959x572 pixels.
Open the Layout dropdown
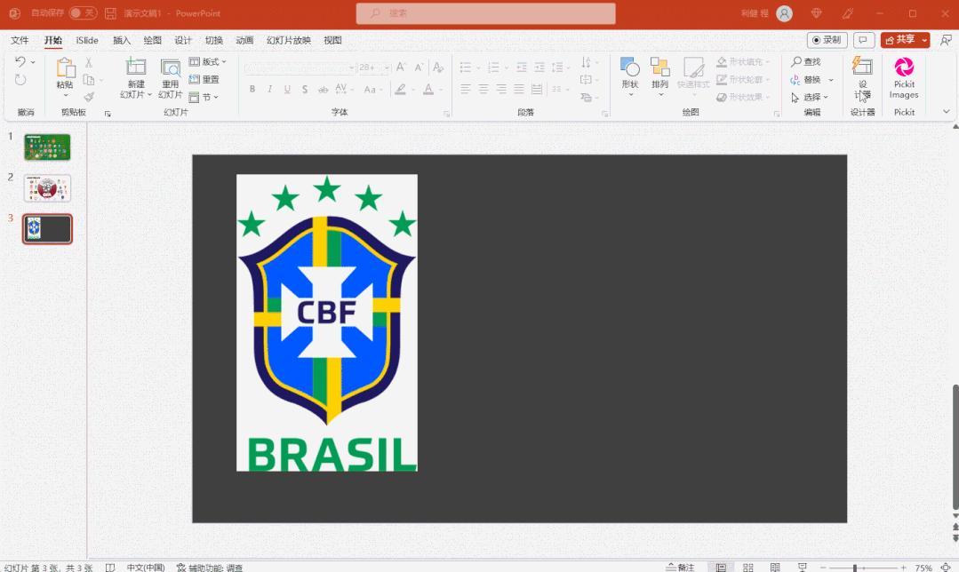click(x=207, y=61)
